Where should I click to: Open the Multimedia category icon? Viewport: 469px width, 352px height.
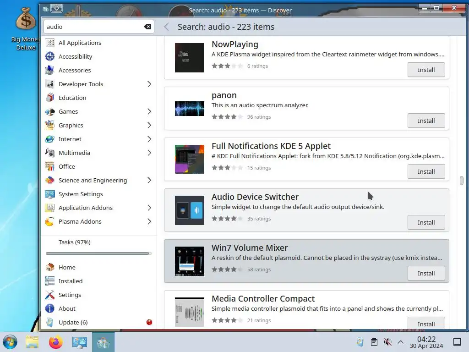click(x=50, y=153)
